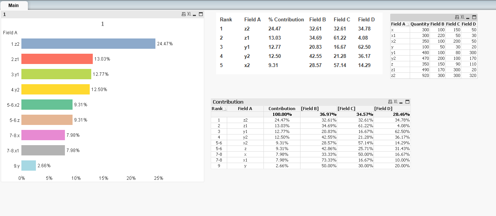The image size is (496, 216).
Task: Select the yellow 4.y2 bar
Action: click(x=55, y=90)
